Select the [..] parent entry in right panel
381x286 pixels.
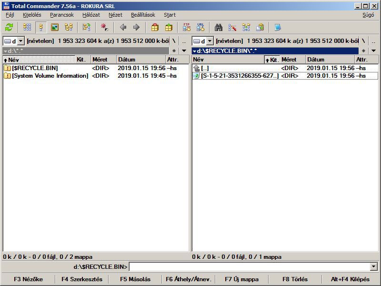285,68
